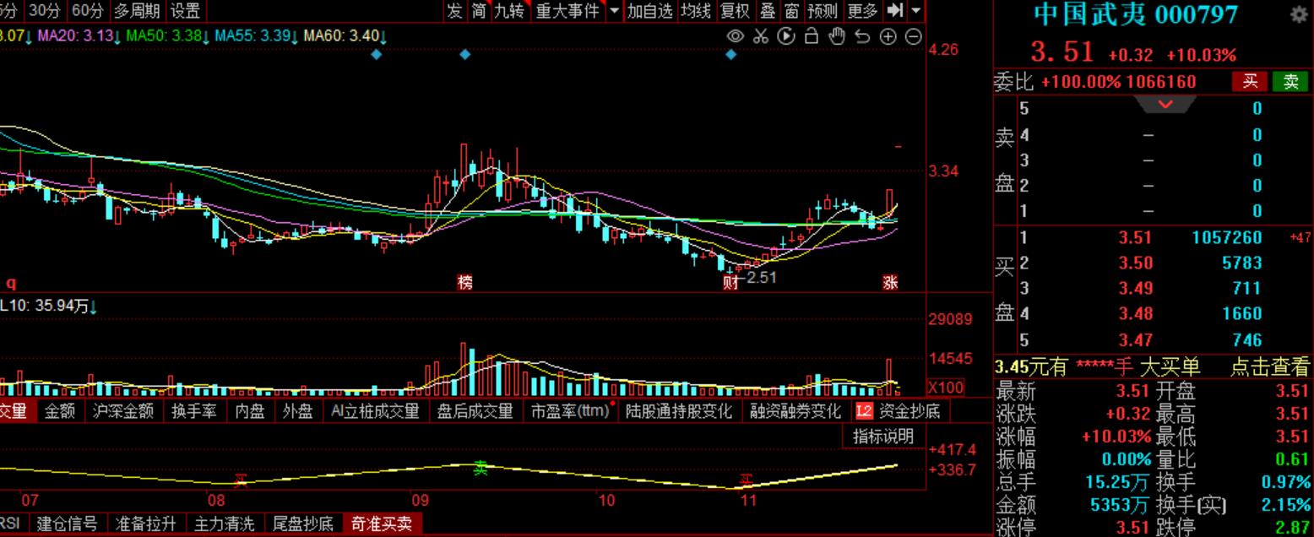Open 复权 price adjustment option

click(735, 11)
